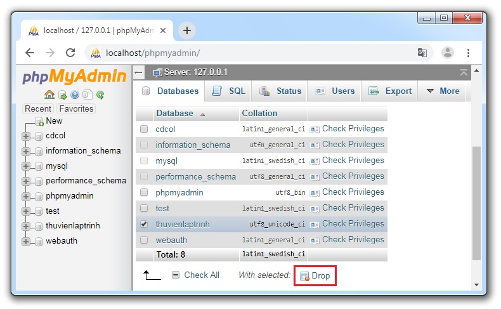Expand the phpmyadmin node in the sidebar tree
501x309 pixels.
pyautogui.click(x=26, y=196)
